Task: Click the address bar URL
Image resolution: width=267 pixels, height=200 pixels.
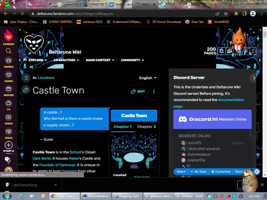Action: coord(75,14)
